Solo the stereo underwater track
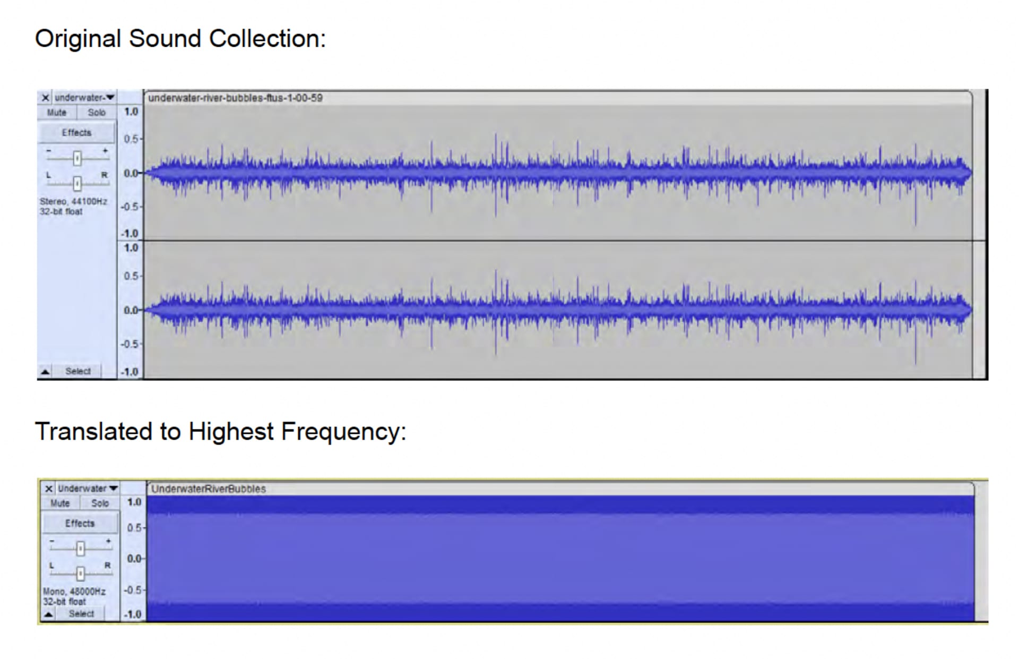 pos(97,113)
